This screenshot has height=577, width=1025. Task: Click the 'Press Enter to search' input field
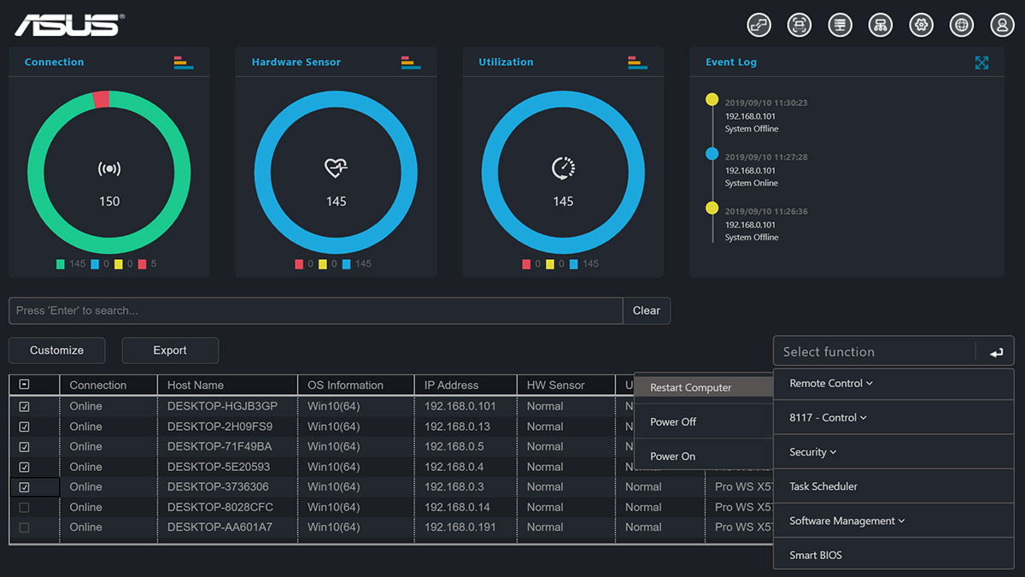click(315, 310)
